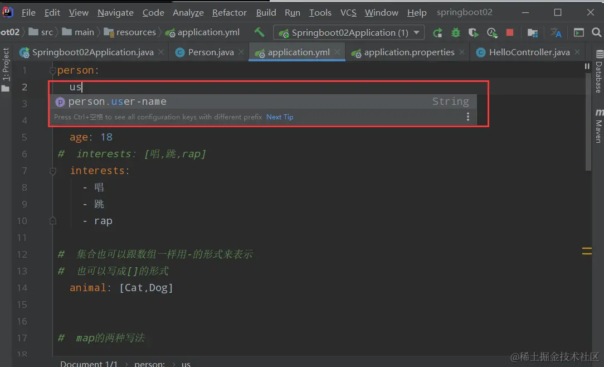
Task: Place cursor on the age: 18 line
Action: coord(91,137)
